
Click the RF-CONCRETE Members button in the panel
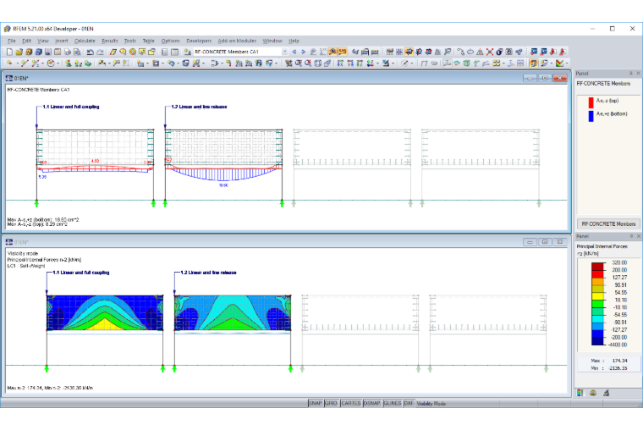point(608,223)
